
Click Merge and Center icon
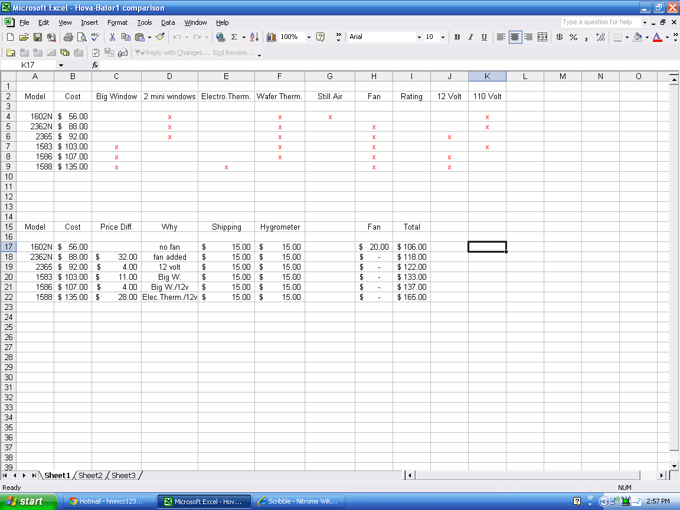coord(542,37)
